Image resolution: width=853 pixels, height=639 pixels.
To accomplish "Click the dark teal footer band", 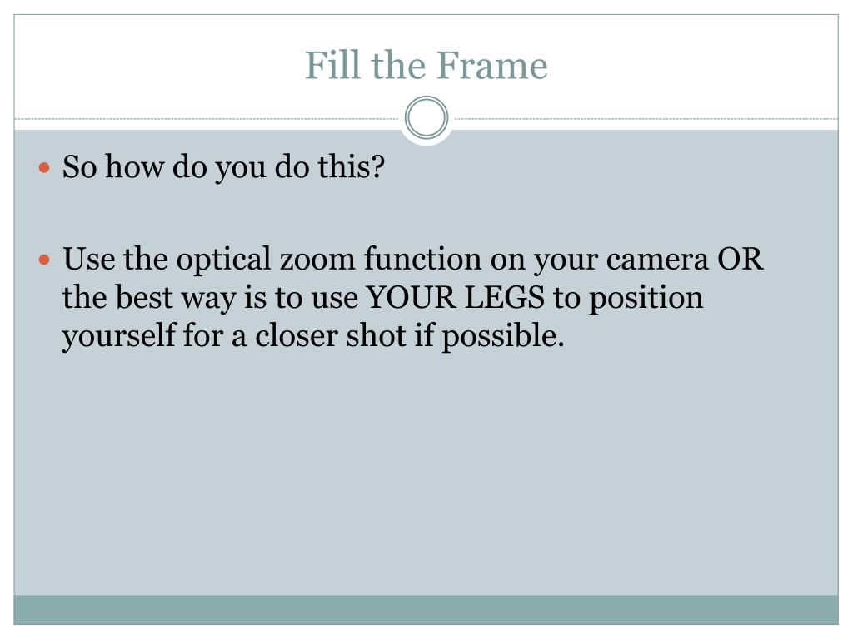I will pyautogui.click(x=426, y=610).
